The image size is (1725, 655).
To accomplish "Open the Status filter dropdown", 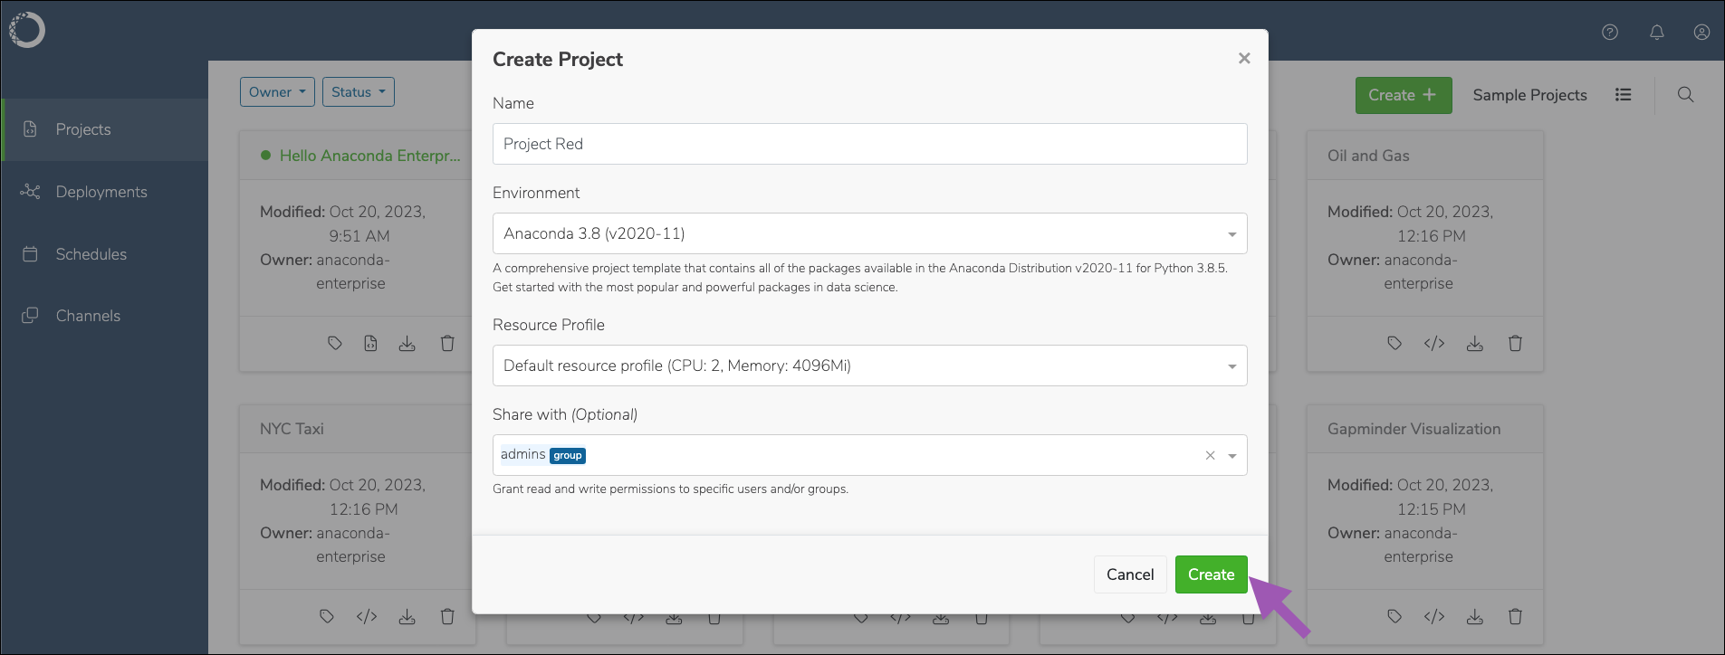I will pos(359,91).
